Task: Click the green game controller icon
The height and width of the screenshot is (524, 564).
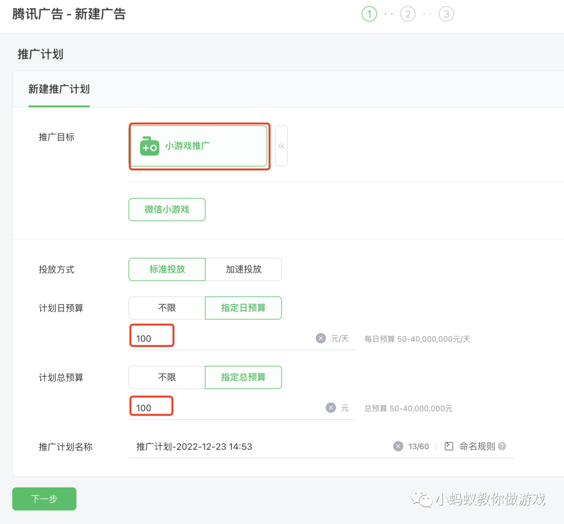Action: [x=150, y=146]
